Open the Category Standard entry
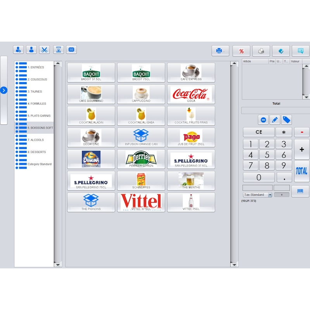The width and height of the screenshot is (310, 310). pos(34,164)
